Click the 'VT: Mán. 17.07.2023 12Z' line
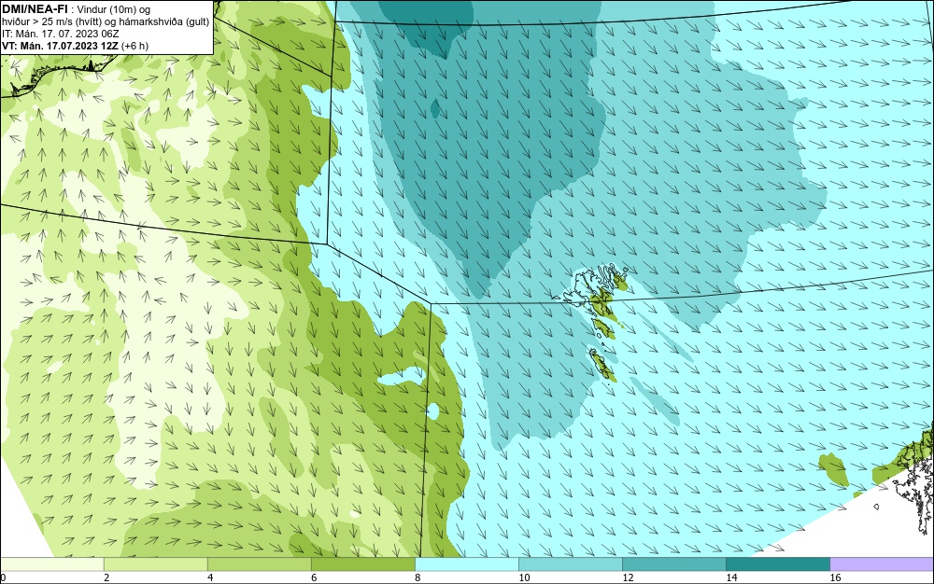This screenshot has width=934, height=584. [x=60, y=46]
